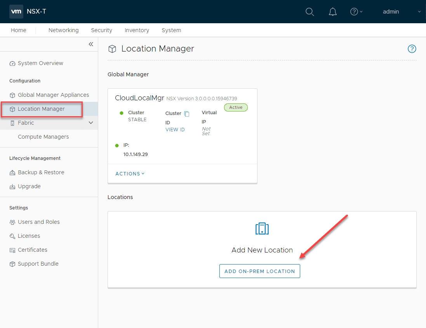
Task: Select Compute Managers under Fabric
Action: 43,137
